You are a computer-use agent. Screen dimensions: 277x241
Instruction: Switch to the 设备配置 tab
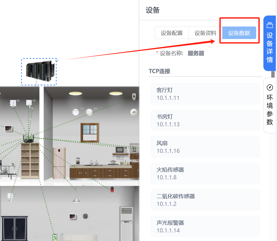(x=172, y=33)
